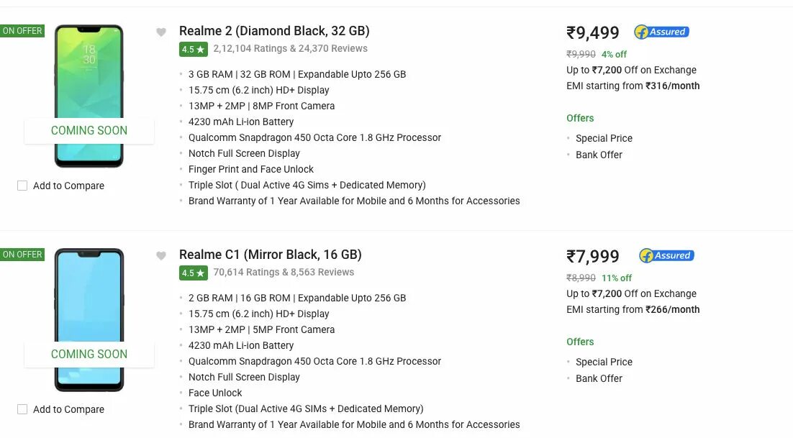Click the wishlist heart beside Realme 2
Screen dimensions: 793x438
coord(161,32)
